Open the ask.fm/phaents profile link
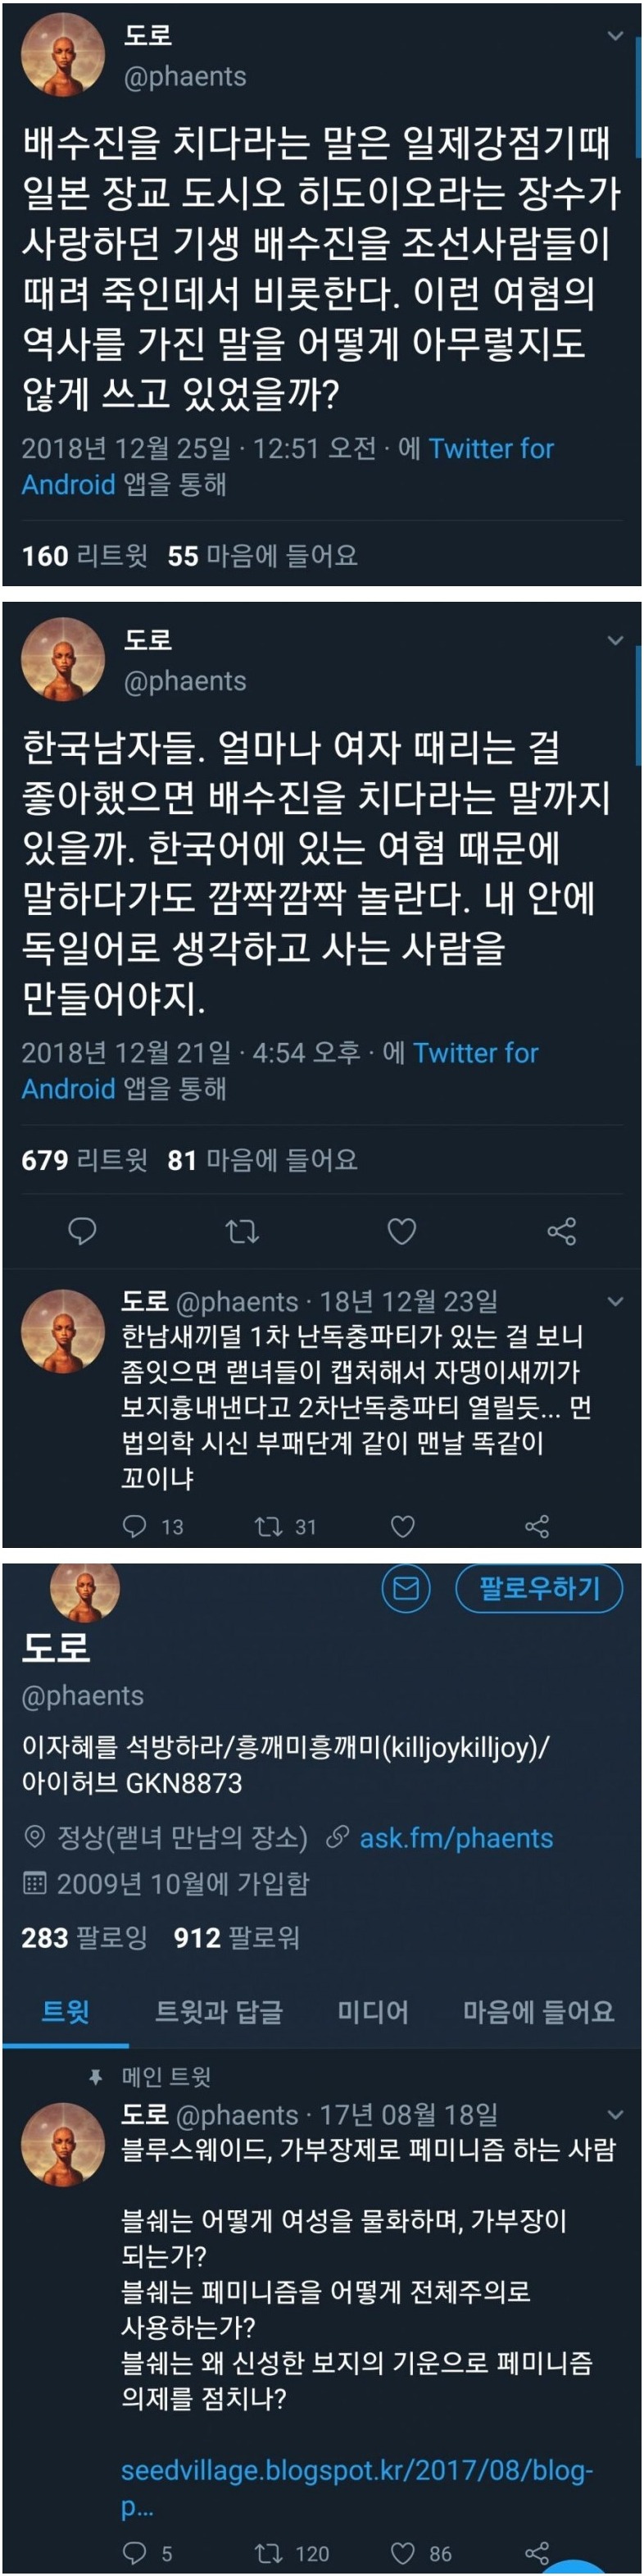 [x=456, y=1838]
